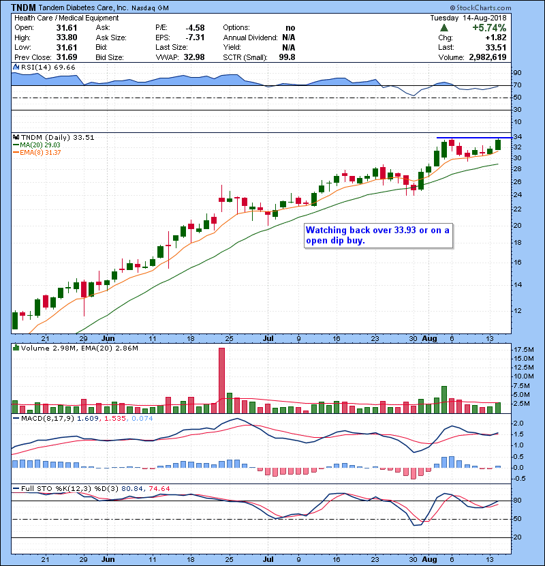Image resolution: width=545 pixels, height=566 pixels.
Task: Select the Low value 31.61
Action: point(67,47)
